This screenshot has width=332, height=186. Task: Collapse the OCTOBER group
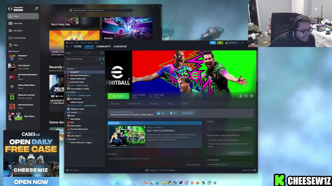pos(66,92)
